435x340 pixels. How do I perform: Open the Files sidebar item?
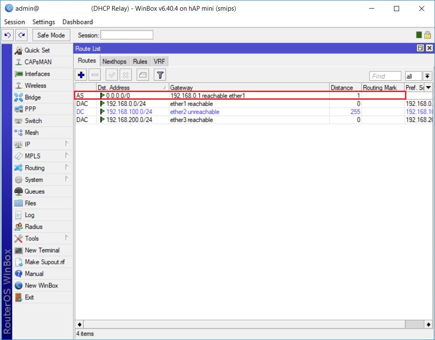pyautogui.click(x=42, y=203)
